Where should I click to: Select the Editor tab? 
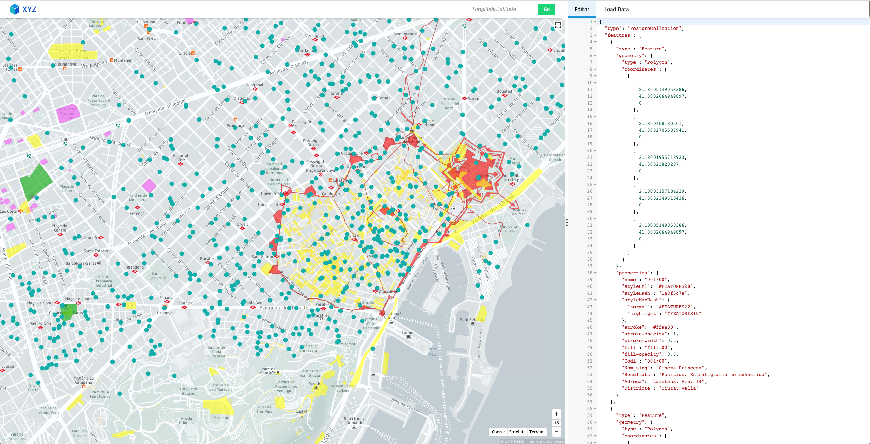click(581, 9)
